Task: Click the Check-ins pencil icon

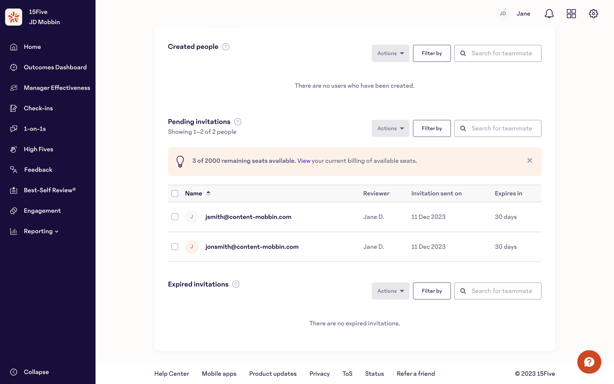Action: click(x=13, y=108)
